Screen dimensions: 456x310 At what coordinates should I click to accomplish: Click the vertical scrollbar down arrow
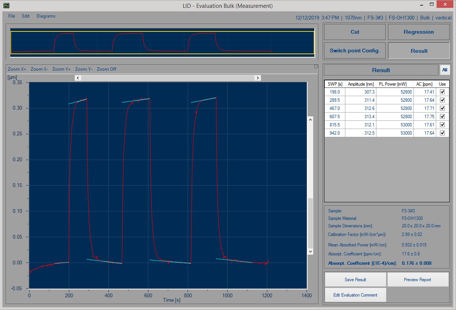(310, 252)
